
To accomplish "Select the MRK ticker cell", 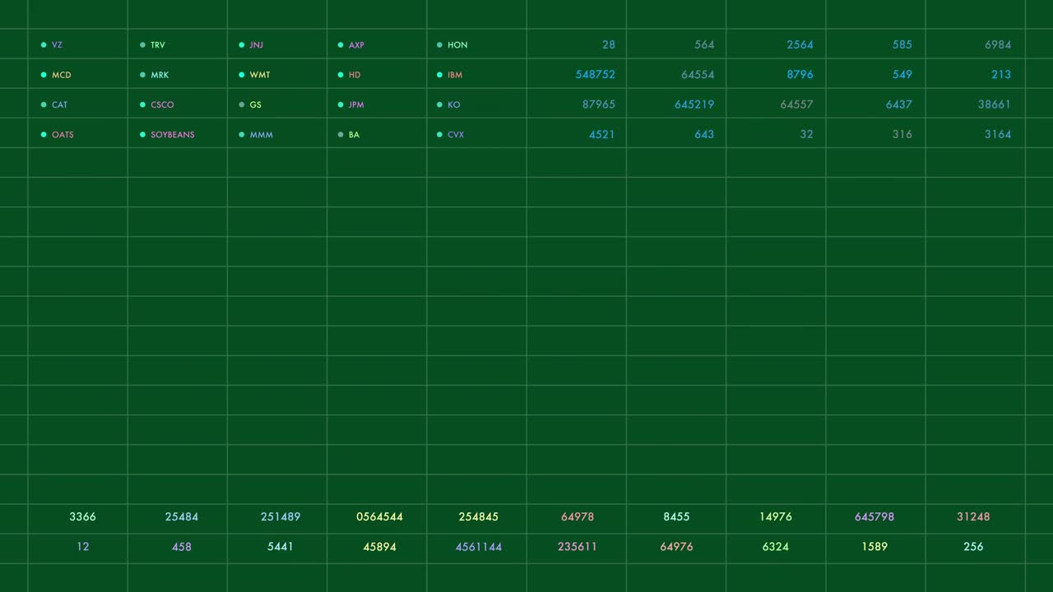I will (177, 74).
